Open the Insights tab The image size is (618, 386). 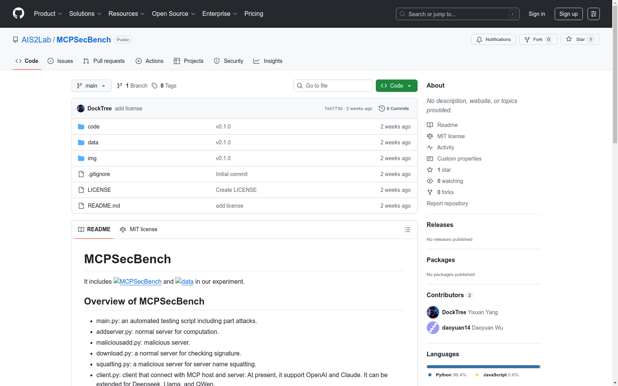coord(268,61)
